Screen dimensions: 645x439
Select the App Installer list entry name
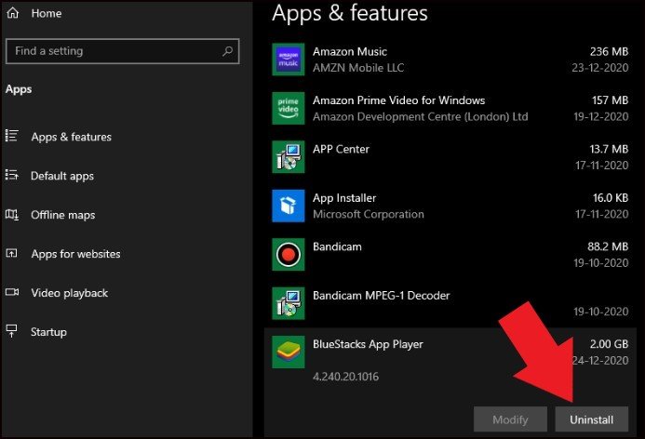[x=344, y=198]
